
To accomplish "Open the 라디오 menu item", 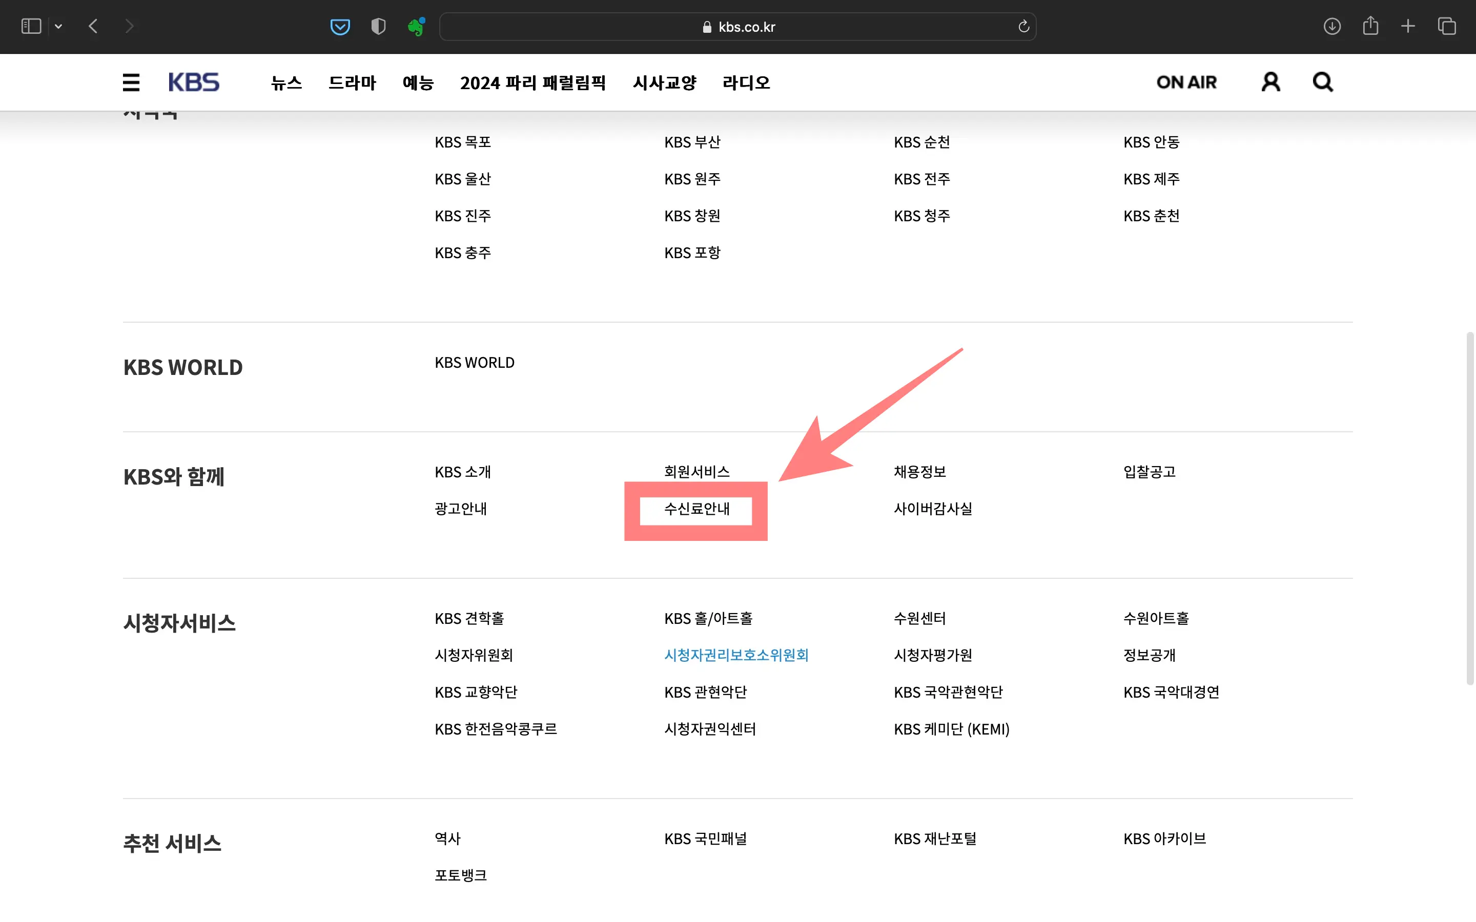I will click(745, 83).
